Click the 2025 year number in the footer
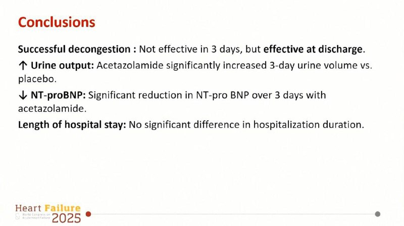This screenshot has width=404, height=226. [66, 218]
